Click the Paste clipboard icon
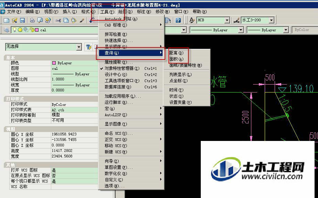Screen dimensions: 318x198 [x=74, y=20]
